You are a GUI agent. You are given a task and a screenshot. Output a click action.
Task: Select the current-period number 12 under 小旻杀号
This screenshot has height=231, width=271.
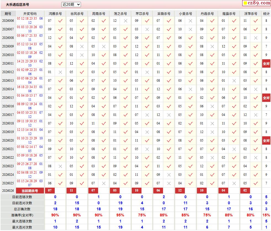pos(180,191)
